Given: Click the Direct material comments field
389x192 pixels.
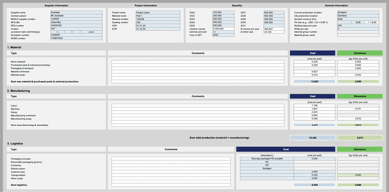Looking at the screenshot, I should point(197,62).
